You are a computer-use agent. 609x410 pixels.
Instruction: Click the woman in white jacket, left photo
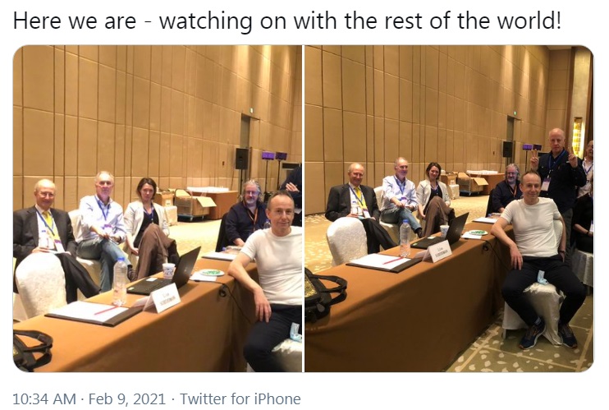[148, 226]
